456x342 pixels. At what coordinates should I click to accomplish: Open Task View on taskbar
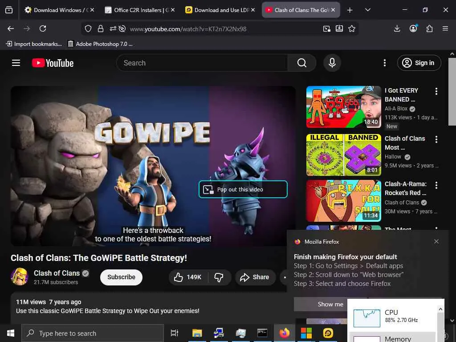[x=175, y=333]
